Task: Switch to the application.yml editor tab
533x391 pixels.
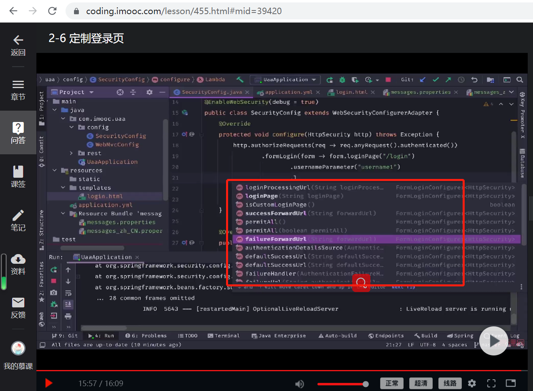Action: pyautogui.click(x=288, y=92)
